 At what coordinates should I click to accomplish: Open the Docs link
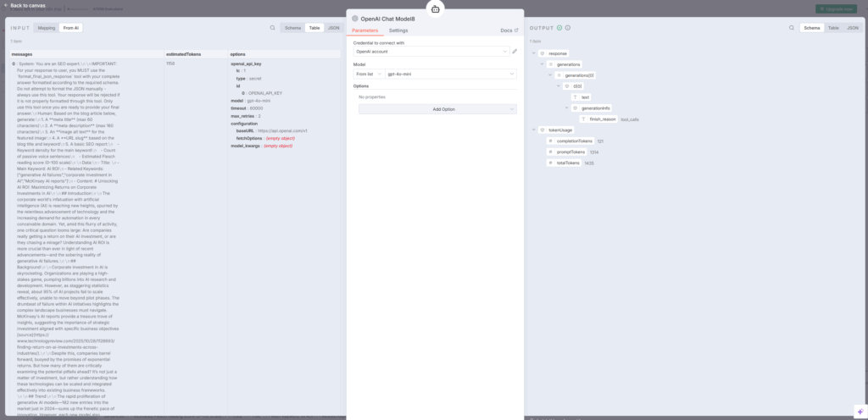(x=509, y=30)
